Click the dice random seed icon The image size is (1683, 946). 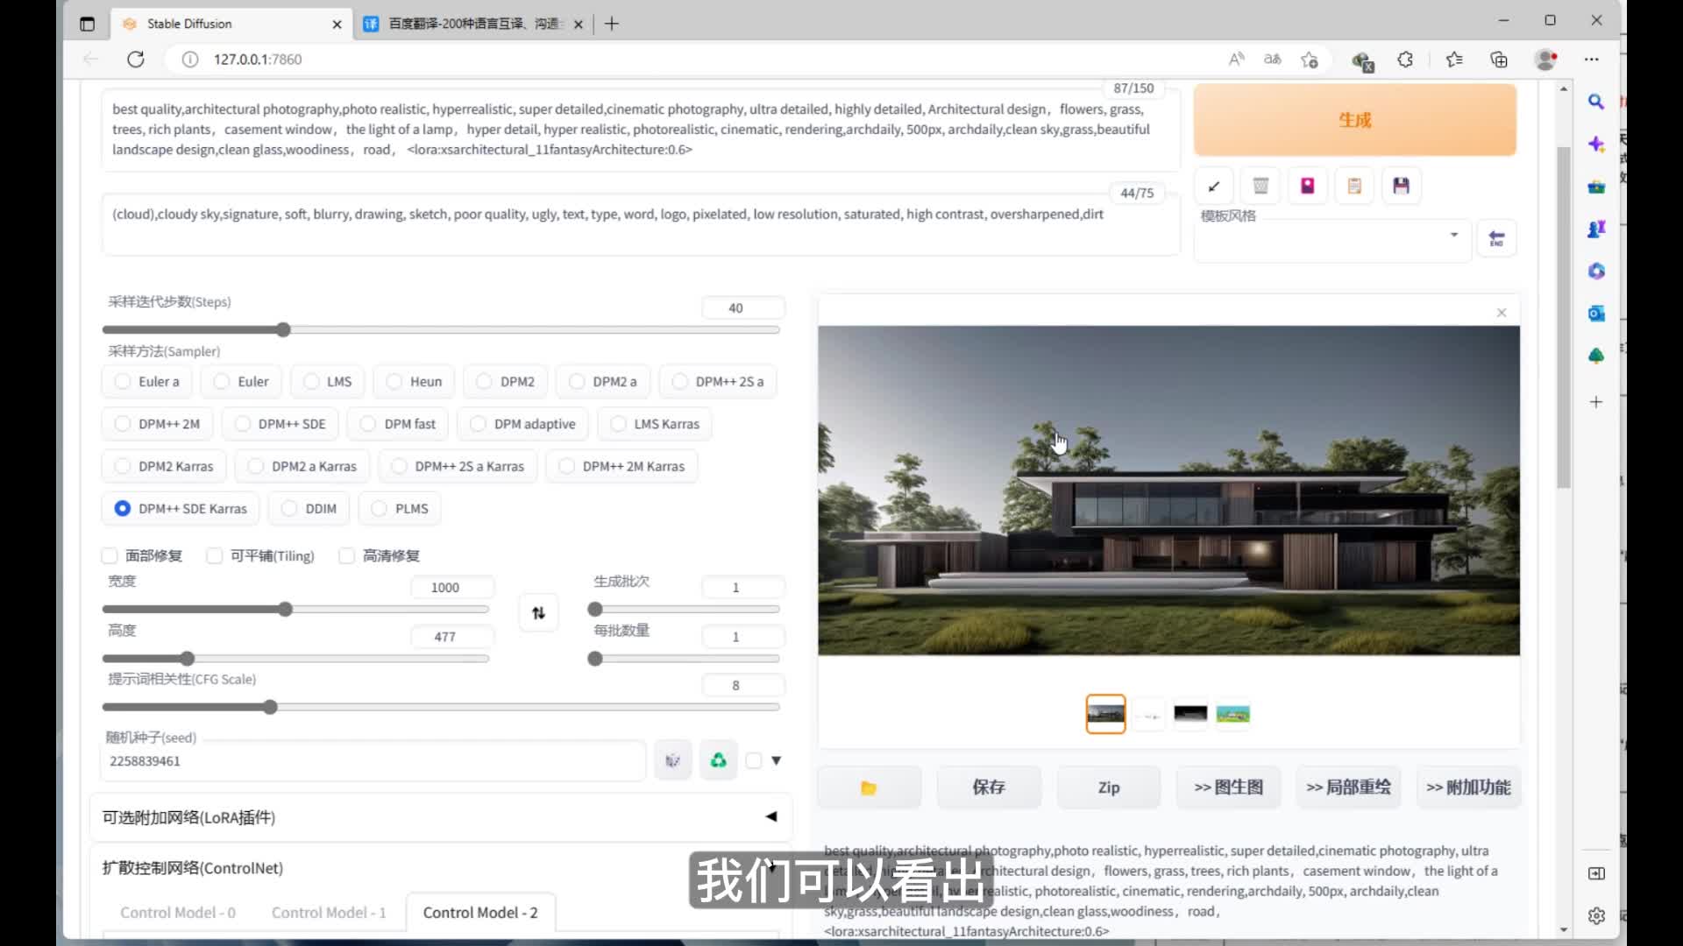pos(672,760)
